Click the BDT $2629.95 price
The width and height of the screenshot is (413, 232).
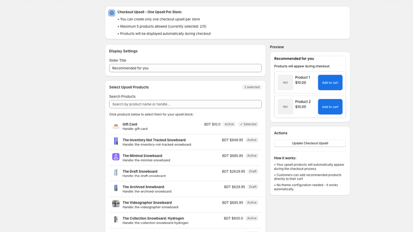click(x=233, y=171)
